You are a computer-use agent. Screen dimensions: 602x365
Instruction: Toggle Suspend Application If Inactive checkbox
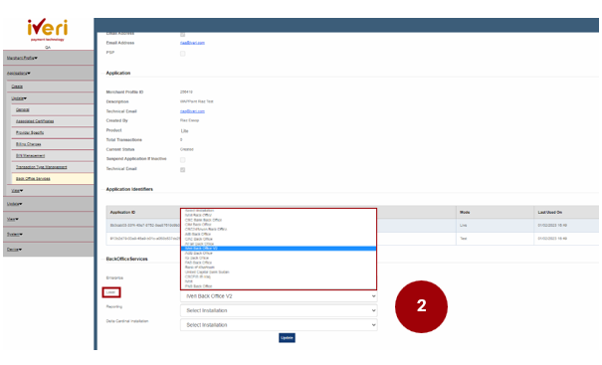183,160
